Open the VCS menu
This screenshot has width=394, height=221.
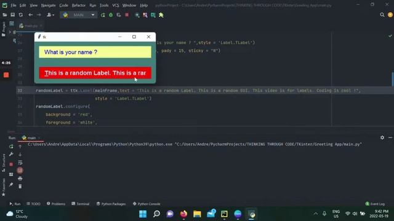coord(116,6)
